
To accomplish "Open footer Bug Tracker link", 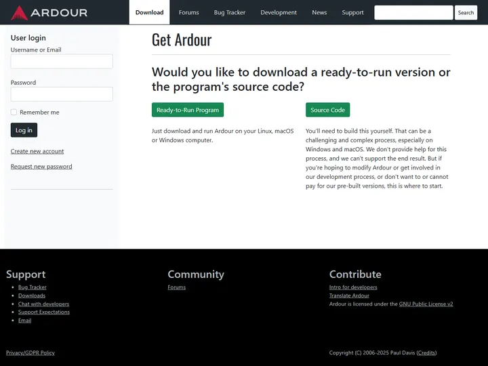I will [33, 287].
